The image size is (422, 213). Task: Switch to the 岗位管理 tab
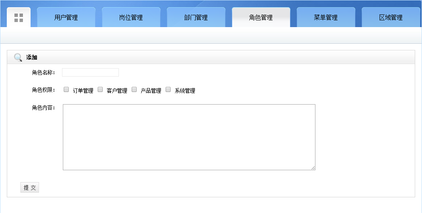(x=131, y=18)
